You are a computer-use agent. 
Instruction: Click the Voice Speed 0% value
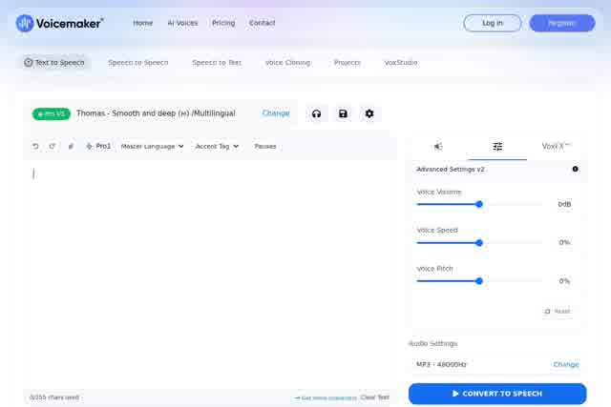coord(564,242)
